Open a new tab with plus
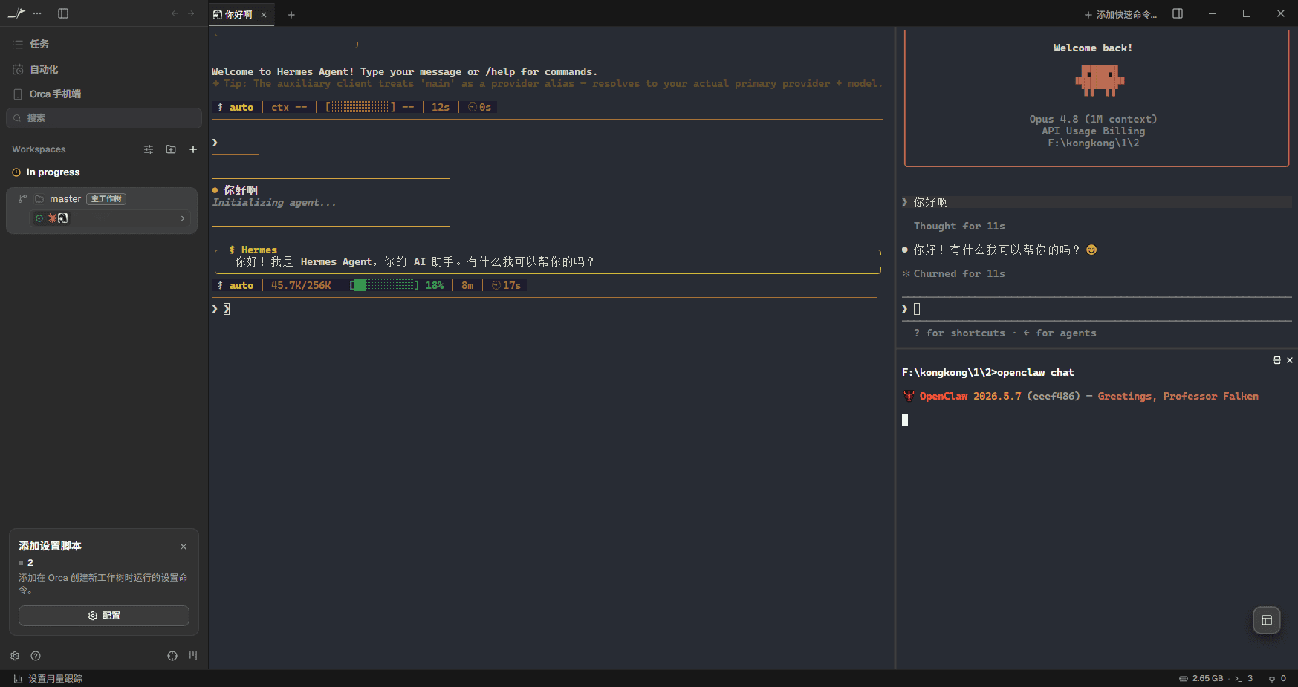 [291, 15]
